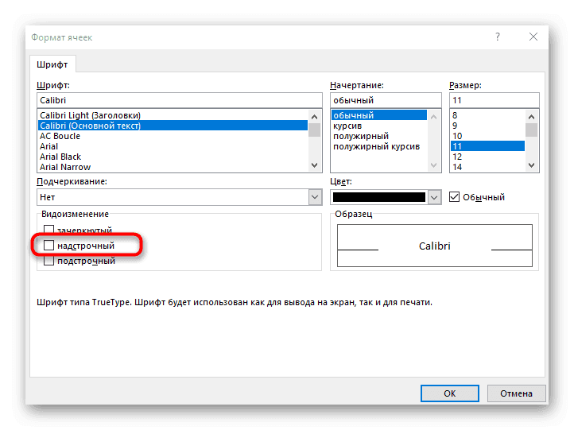Open the Цвет color dropdown
574x430 pixels.
pos(434,198)
